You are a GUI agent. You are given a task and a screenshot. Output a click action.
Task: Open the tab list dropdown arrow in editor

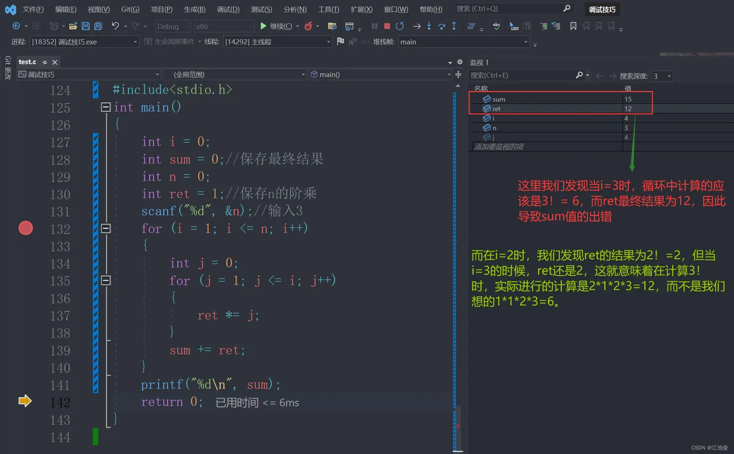450,62
